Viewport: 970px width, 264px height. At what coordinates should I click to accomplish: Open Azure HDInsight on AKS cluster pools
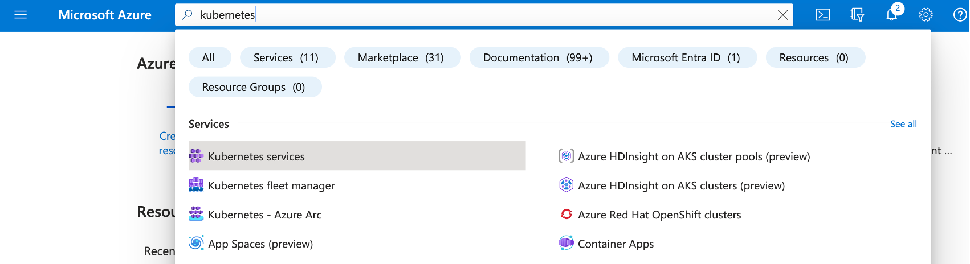click(x=694, y=156)
